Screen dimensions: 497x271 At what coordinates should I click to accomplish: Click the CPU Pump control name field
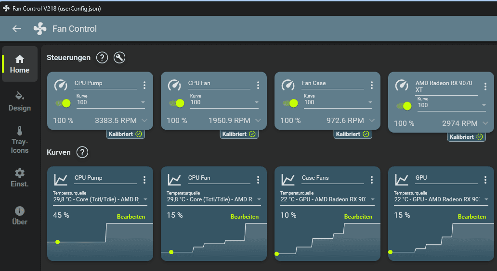coord(105,83)
